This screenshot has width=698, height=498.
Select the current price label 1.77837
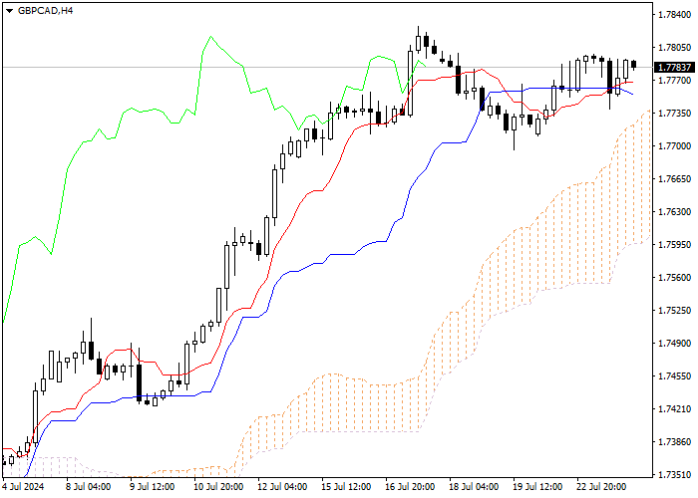pos(674,68)
